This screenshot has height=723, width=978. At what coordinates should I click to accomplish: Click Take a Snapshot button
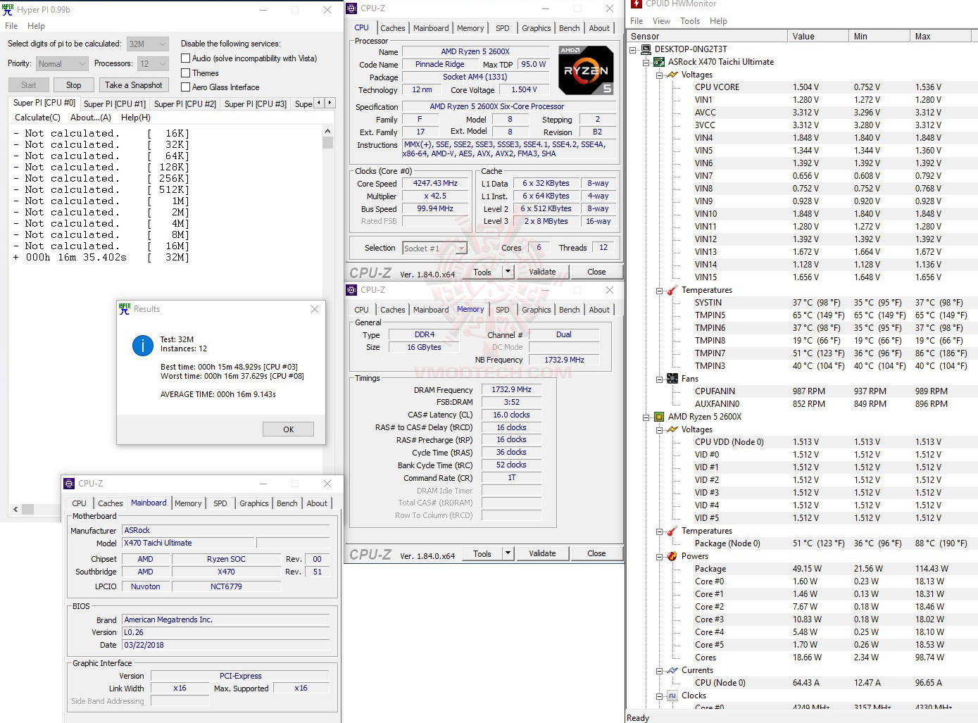tap(134, 85)
